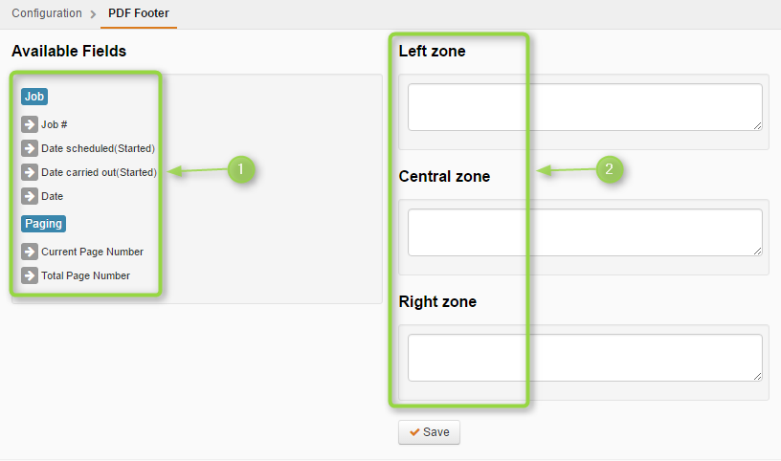Focus the Central zone text area
Screen dimensions: 781x461
click(585, 232)
